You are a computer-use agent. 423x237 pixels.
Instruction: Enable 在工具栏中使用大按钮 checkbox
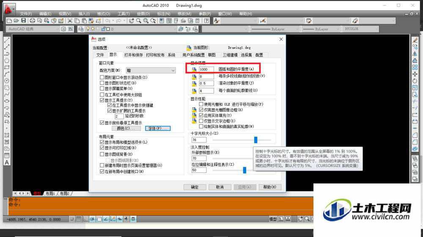[x=102, y=95]
